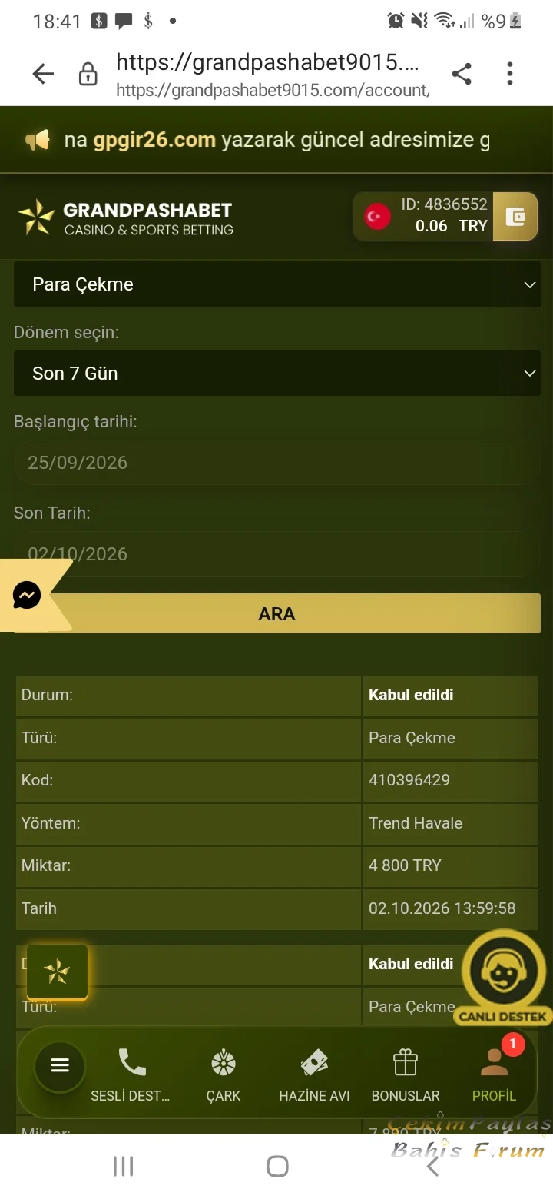The height and width of the screenshot is (1199, 553).
Task: Open the wallet icon next to balance
Action: point(515,217)
